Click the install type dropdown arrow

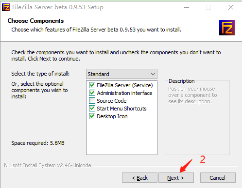click(x=153, y=74)
